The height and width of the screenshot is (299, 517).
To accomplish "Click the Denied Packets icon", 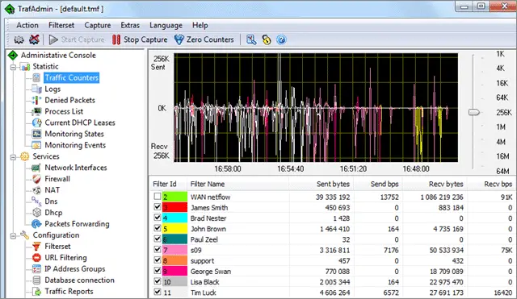I will point(36,100).
